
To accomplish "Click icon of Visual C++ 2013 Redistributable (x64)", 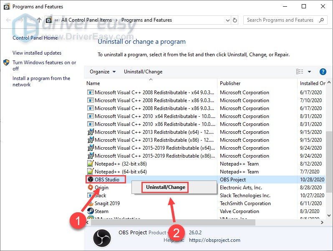I will pyautogui.click(x=91, y=132).
